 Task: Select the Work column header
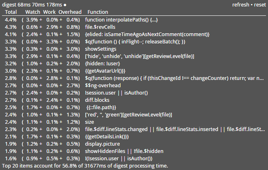49,12
